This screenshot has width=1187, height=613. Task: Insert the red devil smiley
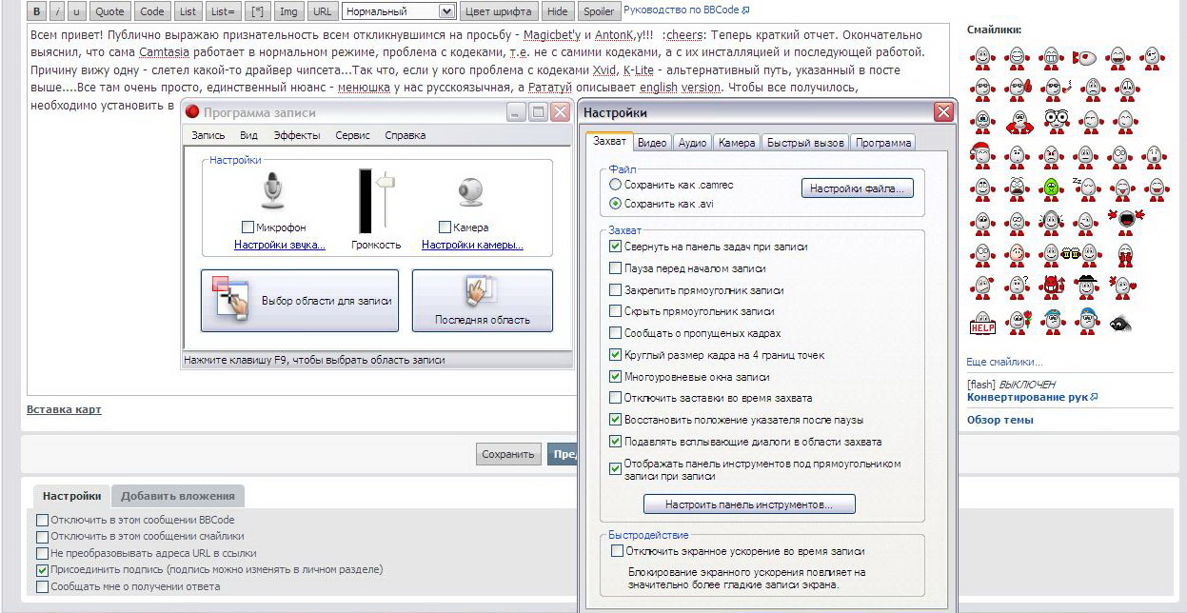(1053, 287)
